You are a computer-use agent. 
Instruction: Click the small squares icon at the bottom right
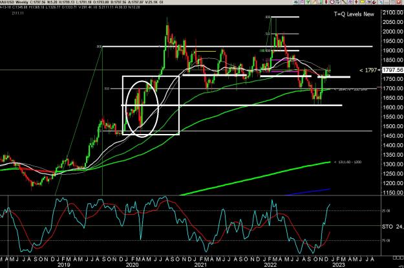click(398, 258)
